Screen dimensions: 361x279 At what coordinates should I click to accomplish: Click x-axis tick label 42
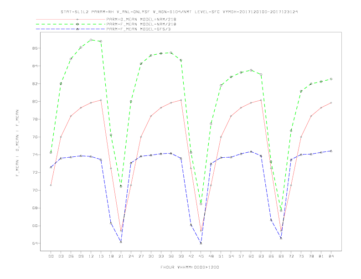pyautogui.click(x=191, y=256)
